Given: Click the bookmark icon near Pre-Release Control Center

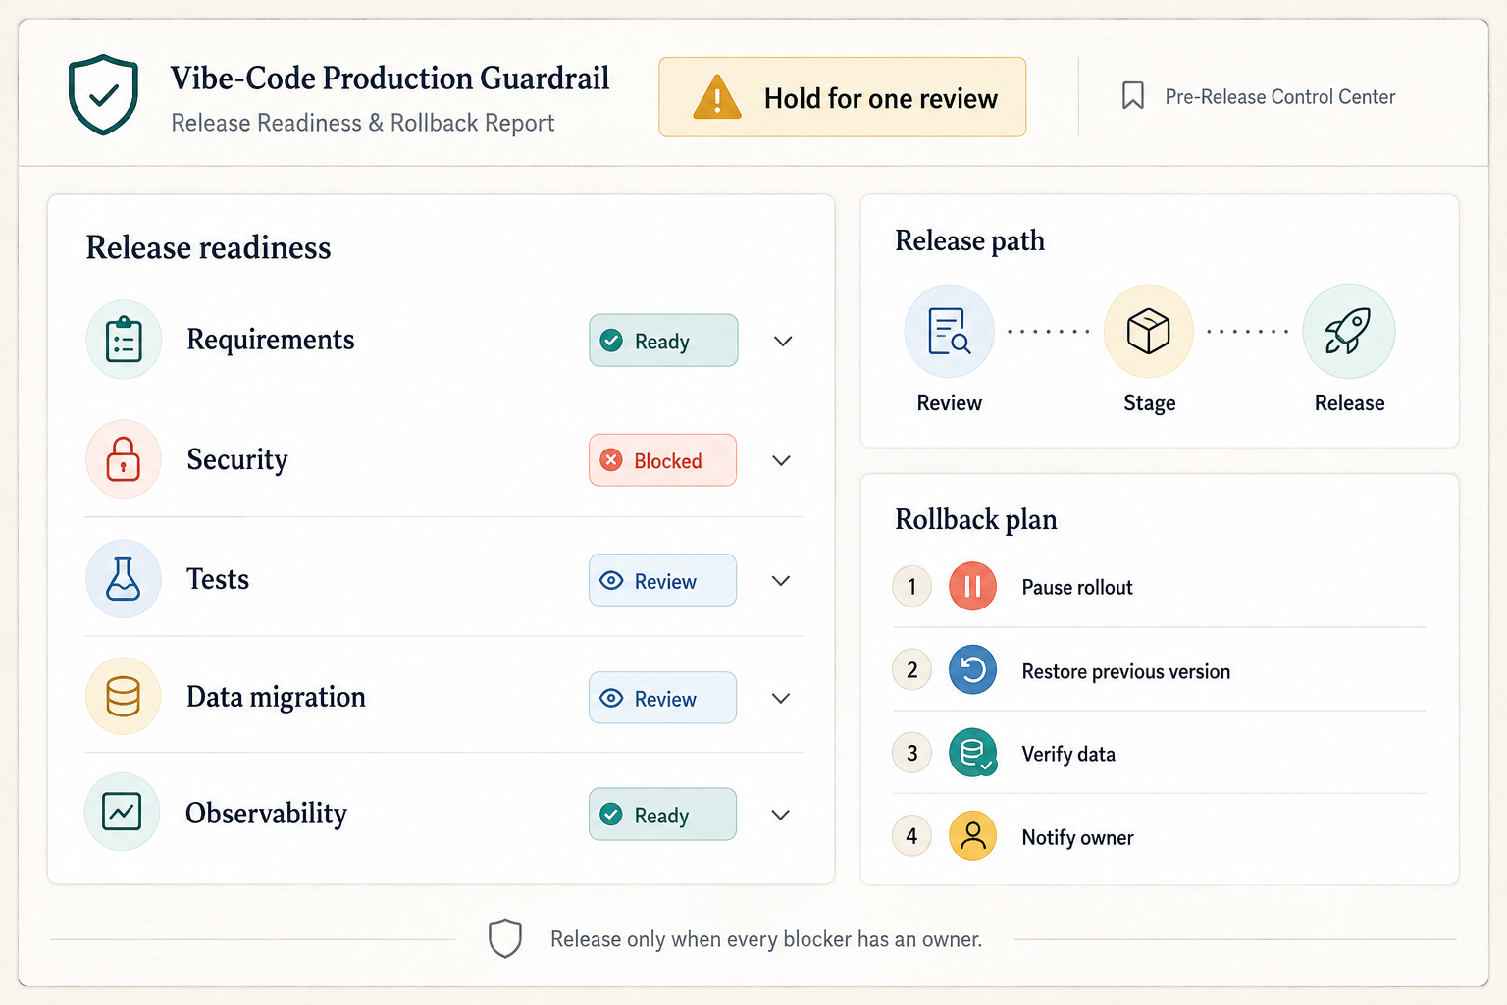Looking at the screenshot, I should tap(1133, 96).
